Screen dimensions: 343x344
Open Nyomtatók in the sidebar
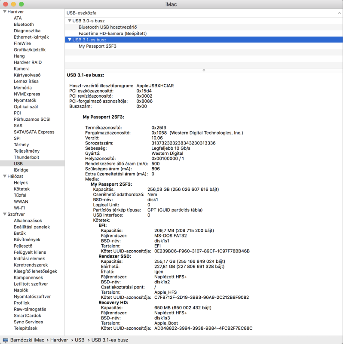coord(25,101)
